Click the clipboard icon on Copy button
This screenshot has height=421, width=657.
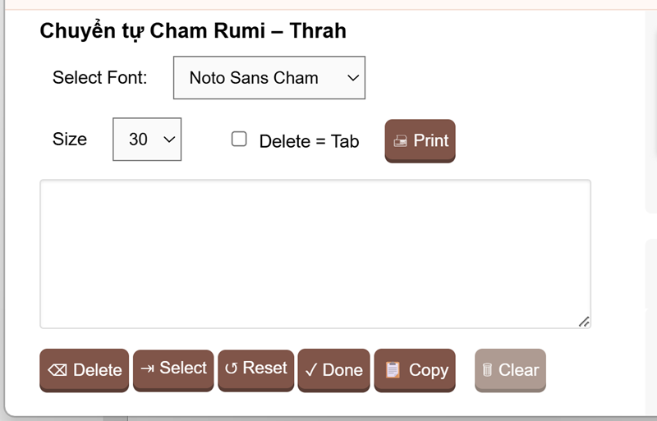pyautogui.click(x=393, y=370)
